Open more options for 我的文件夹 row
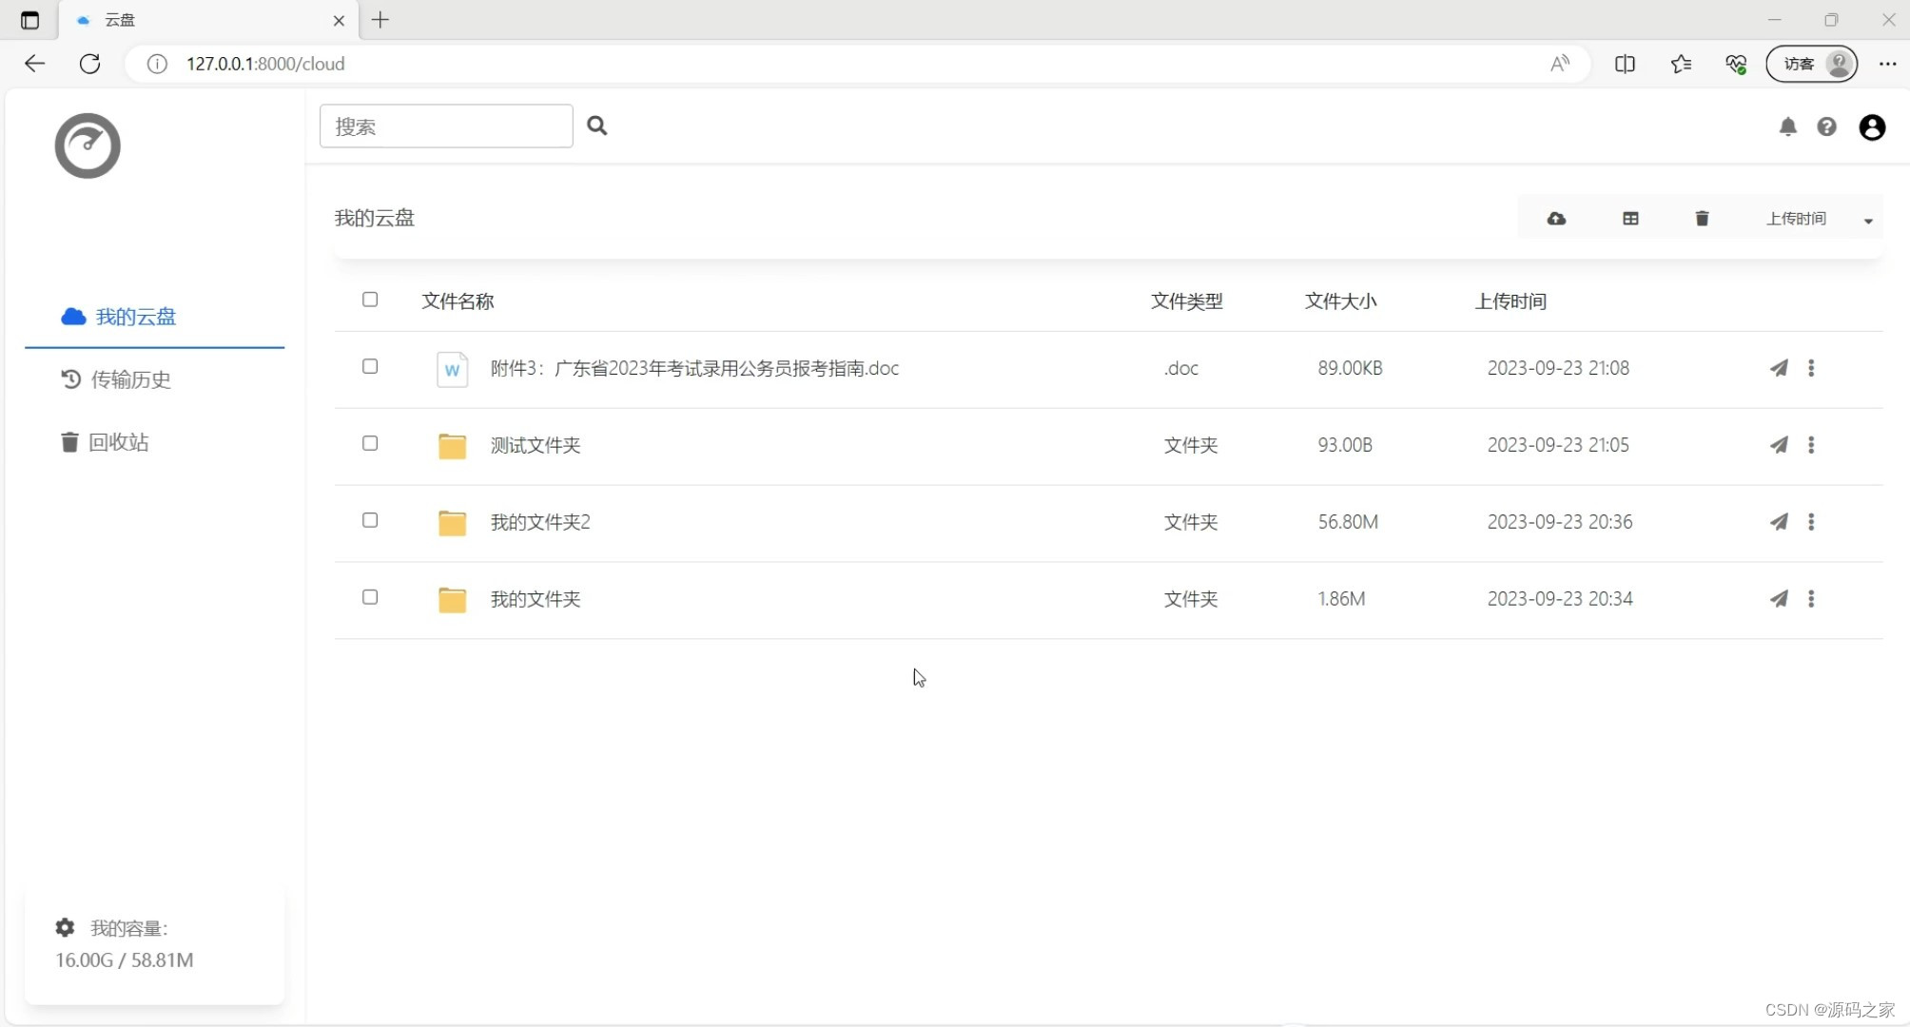This screenshot has height=1027, width=1910. pos(1811,599)
